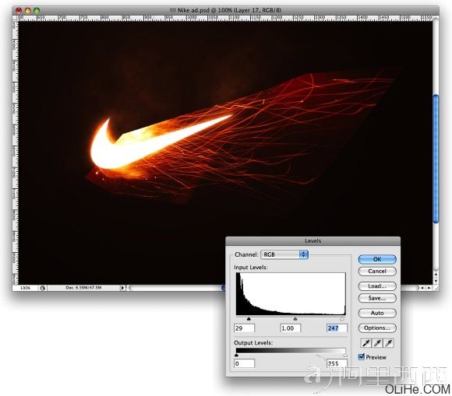This screenshot has height=396, width=452.
Task: Click the document status icon beside zoom
Action: (x=43, y=288)
